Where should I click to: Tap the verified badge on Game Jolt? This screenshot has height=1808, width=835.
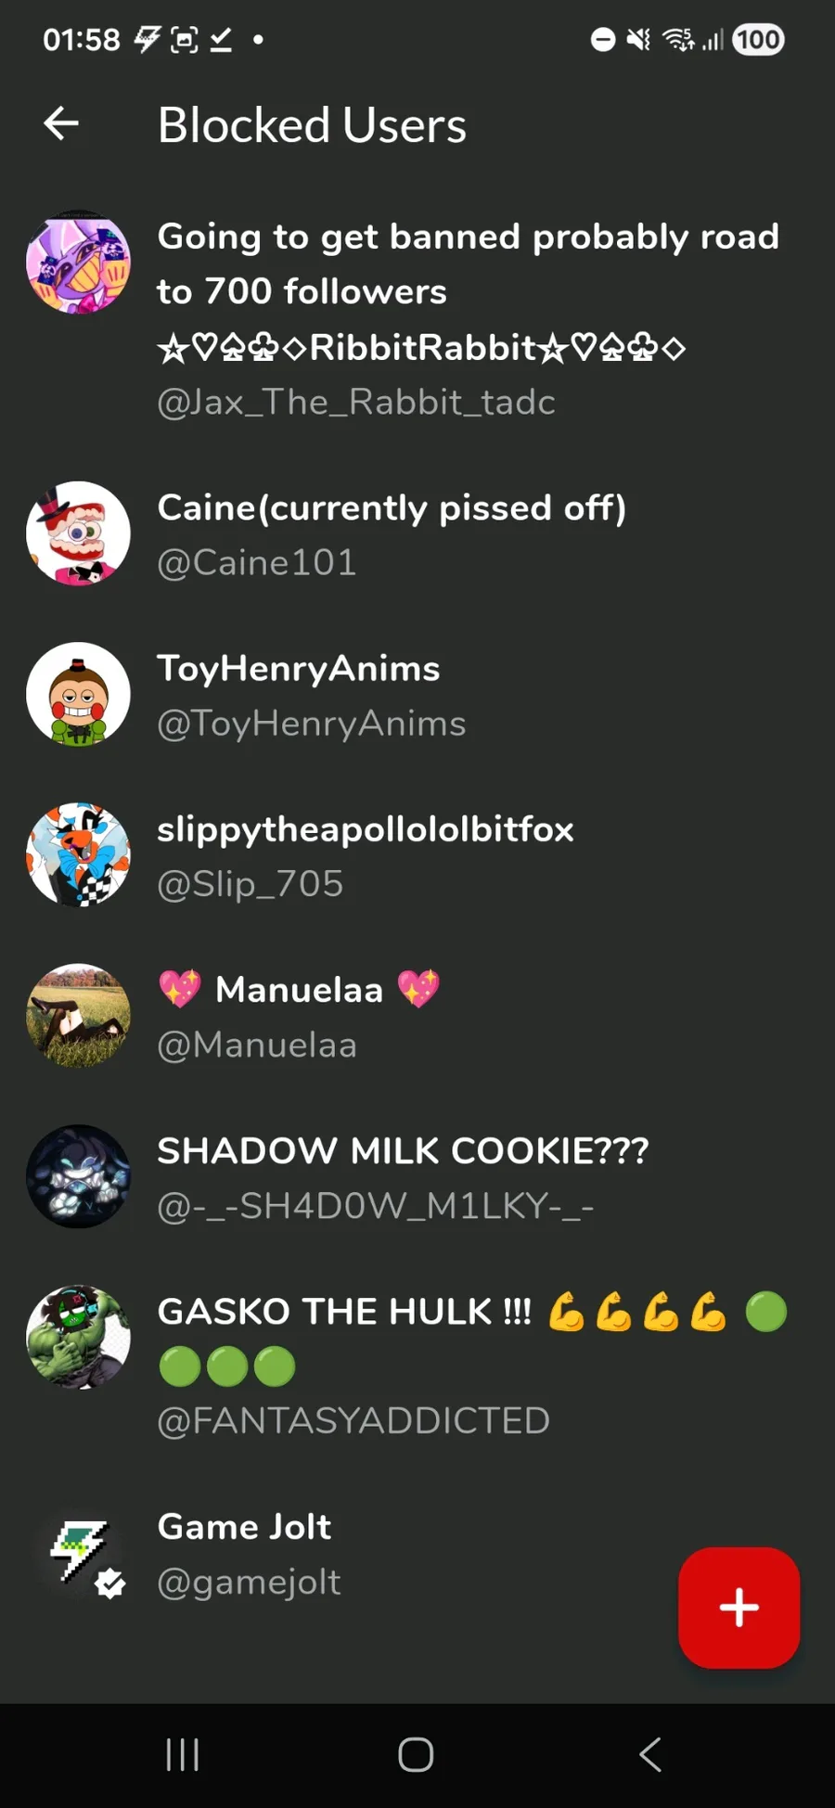(110, 1584)
